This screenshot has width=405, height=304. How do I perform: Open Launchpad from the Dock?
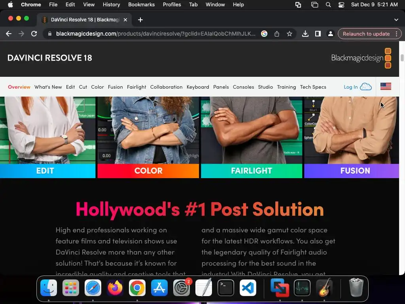click(71, 288)
